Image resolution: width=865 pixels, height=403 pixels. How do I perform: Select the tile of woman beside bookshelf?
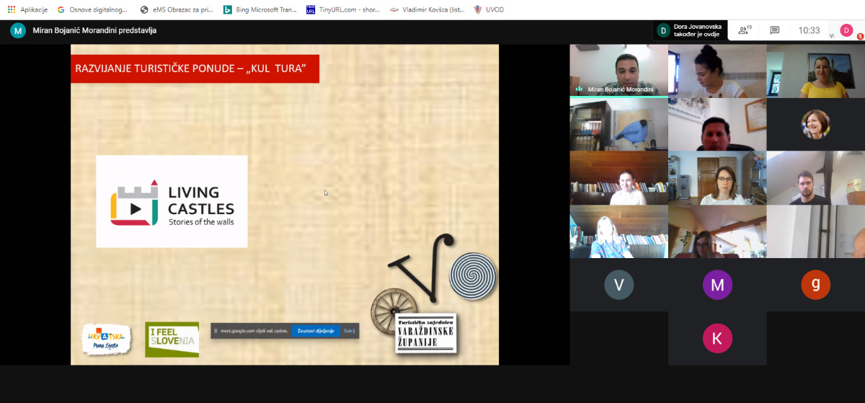[618, 177]
